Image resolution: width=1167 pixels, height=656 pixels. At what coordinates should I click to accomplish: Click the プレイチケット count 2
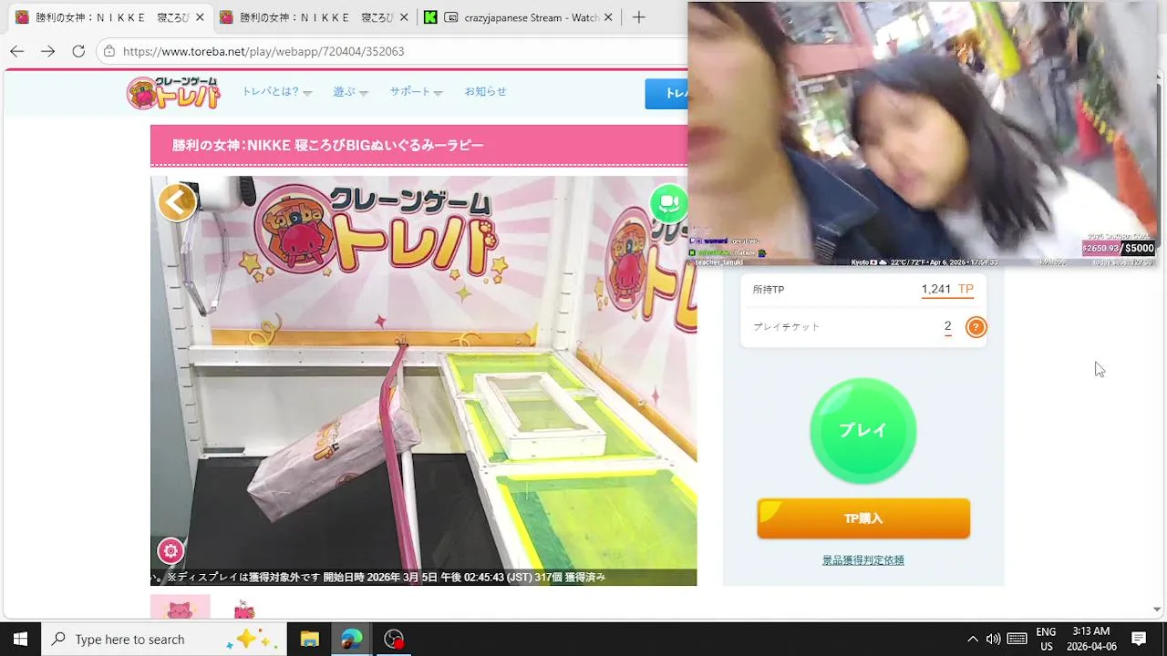coord(948,326)
